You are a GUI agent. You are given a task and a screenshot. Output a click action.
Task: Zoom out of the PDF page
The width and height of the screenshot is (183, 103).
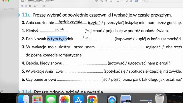click(102, 1)
